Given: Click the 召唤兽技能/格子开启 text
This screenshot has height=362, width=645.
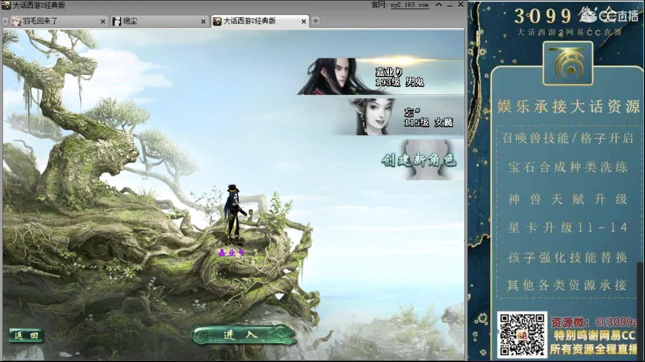Looking at the screenshot, I should point(568,138).
